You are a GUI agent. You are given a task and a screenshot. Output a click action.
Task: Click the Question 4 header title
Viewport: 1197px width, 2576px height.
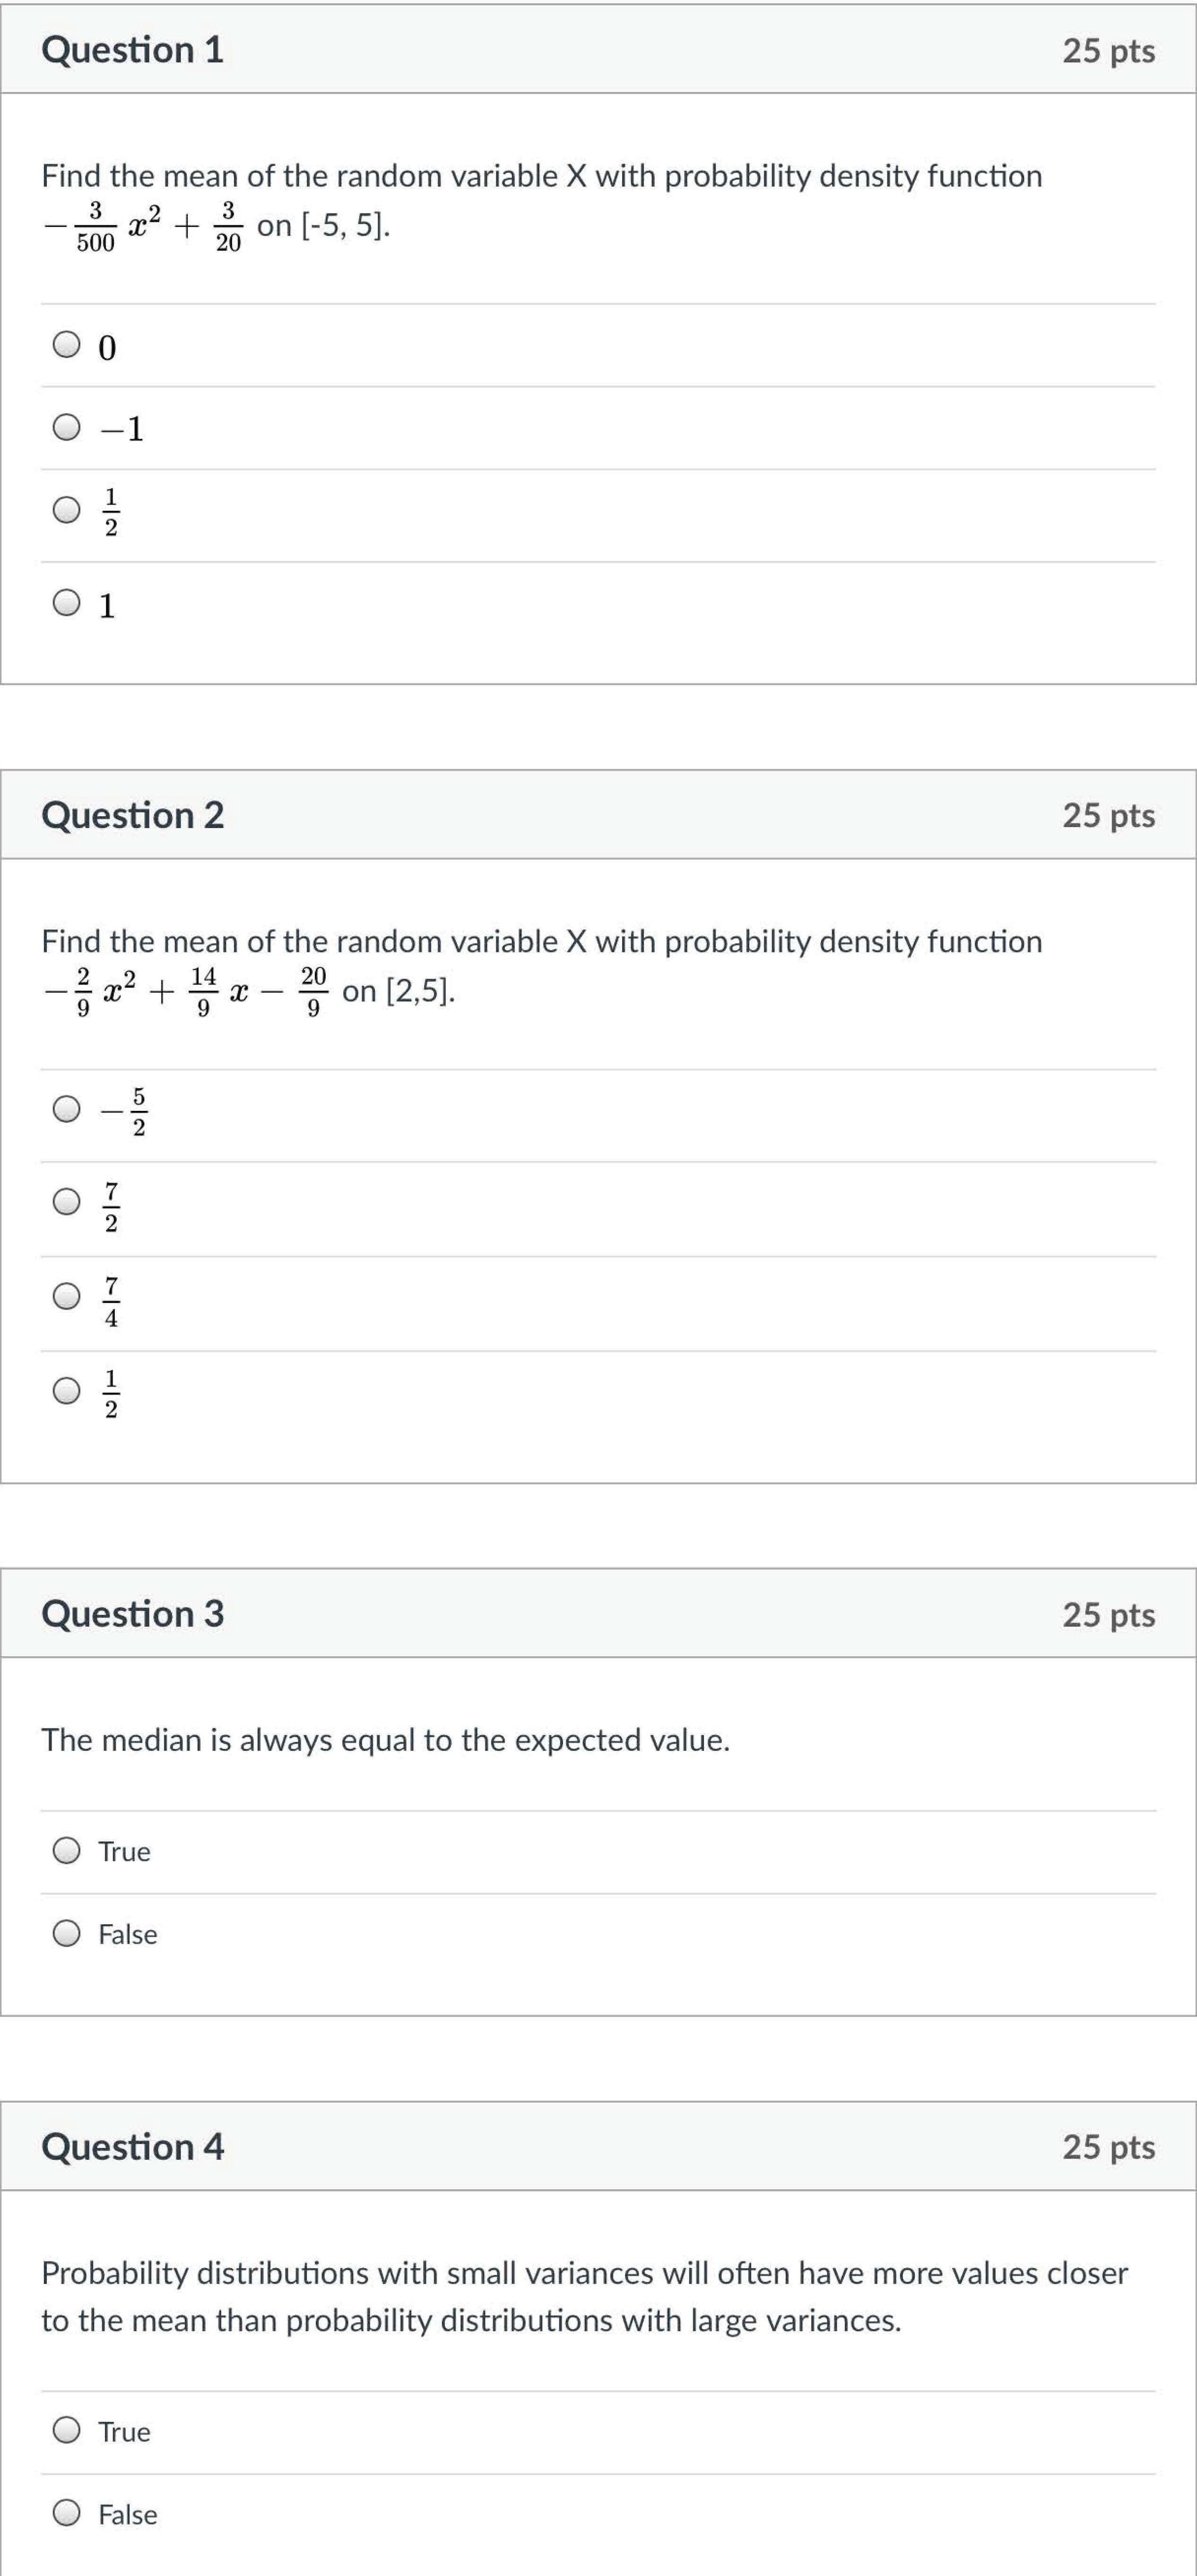[132, 2146]
